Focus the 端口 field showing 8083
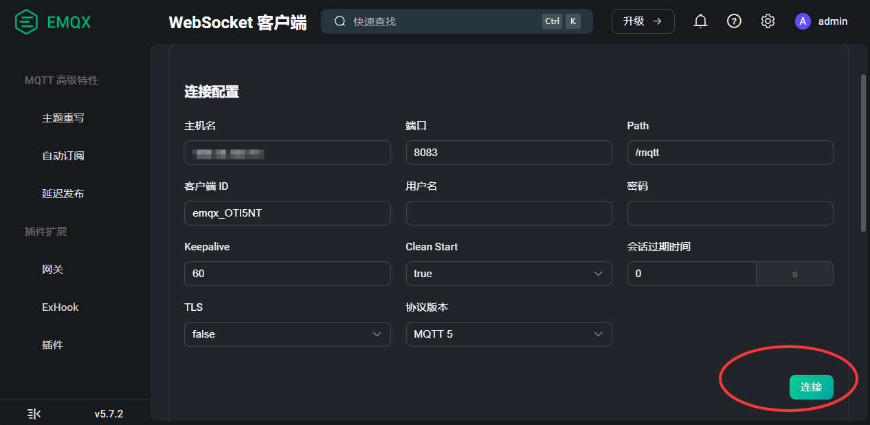 pos(509,153)
